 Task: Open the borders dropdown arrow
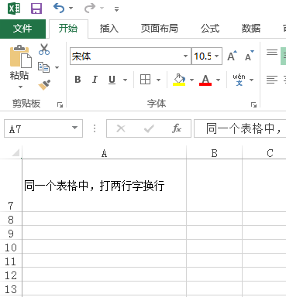coord(158,80)
